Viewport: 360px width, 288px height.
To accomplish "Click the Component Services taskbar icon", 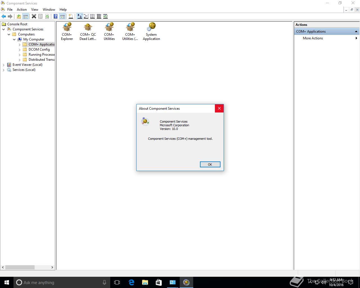I will [186, 282].
